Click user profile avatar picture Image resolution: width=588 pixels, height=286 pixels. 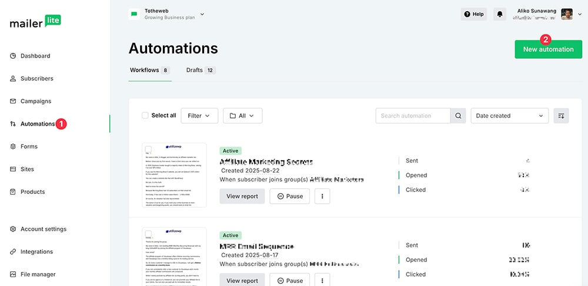[x=567, y=14]
